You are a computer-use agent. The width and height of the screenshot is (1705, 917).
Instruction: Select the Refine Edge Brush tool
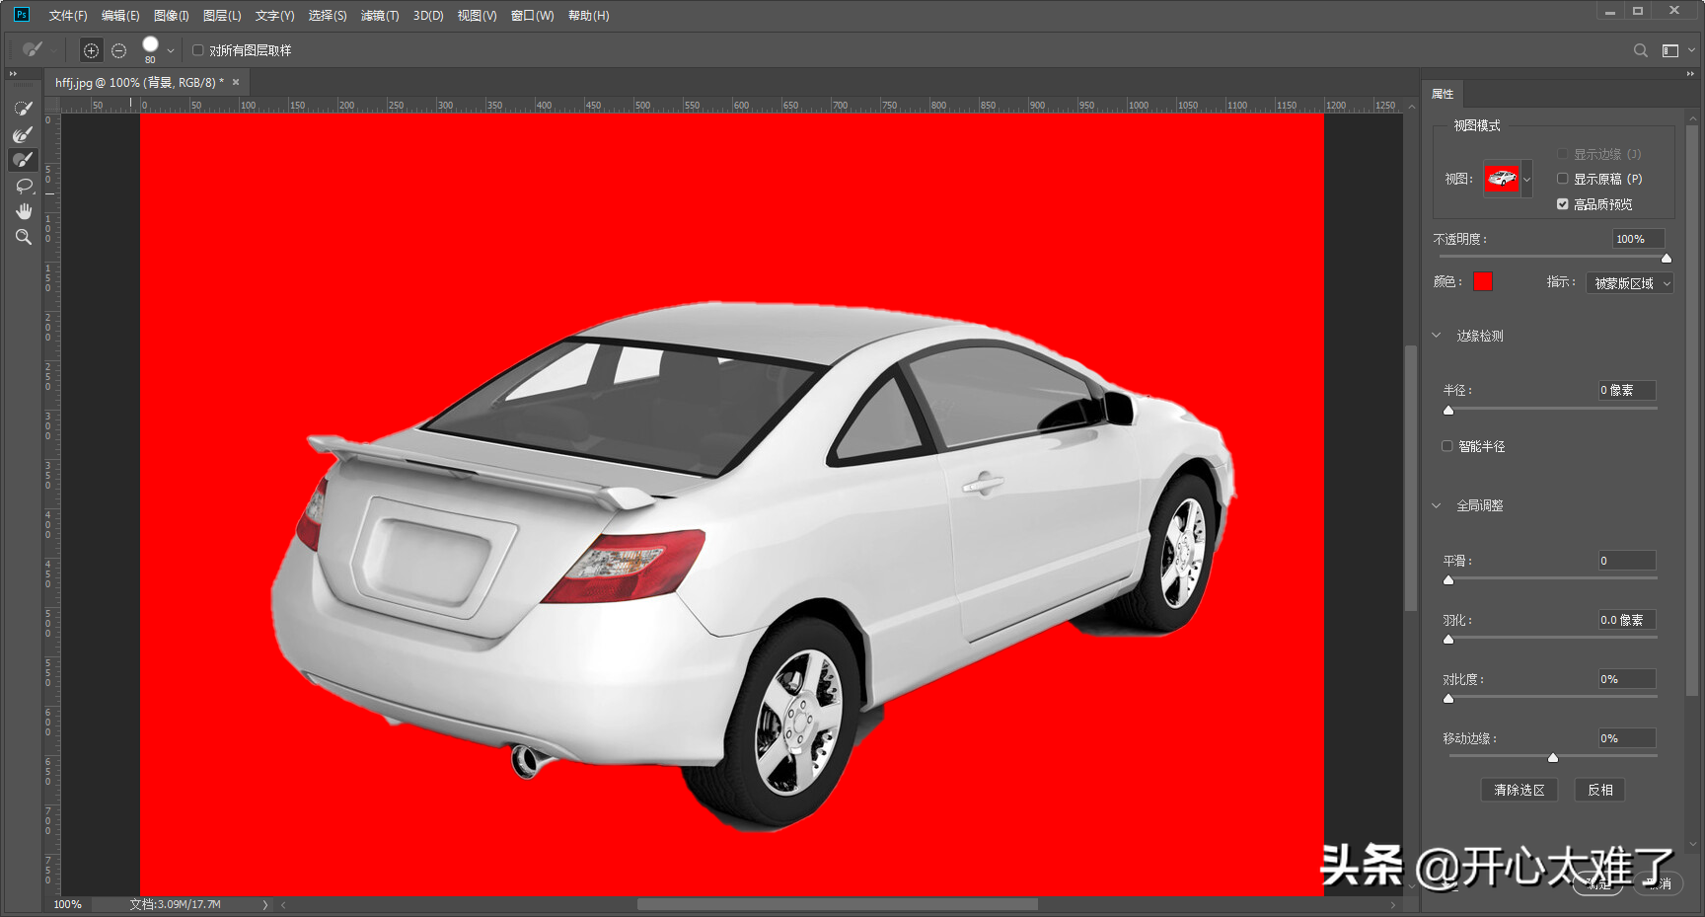tap(24, 134)
